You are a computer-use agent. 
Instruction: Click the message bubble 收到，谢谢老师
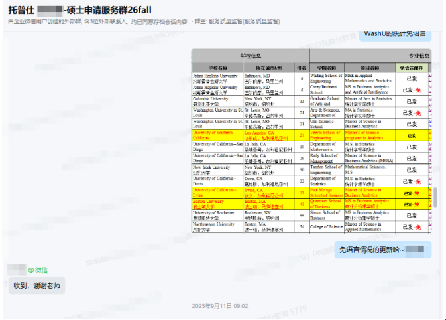[x=36, y=285]
